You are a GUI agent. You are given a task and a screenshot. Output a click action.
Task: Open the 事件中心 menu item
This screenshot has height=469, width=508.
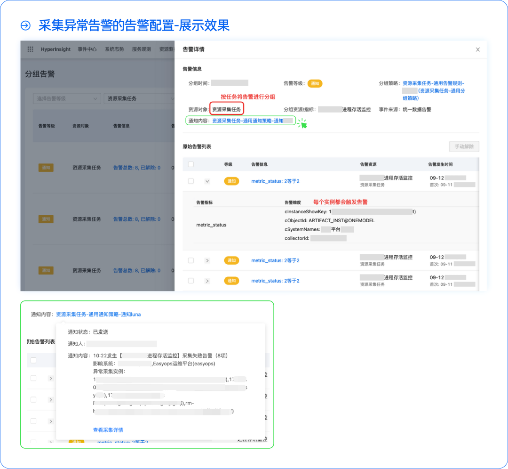pyautogui.click(x=87, y=49)
